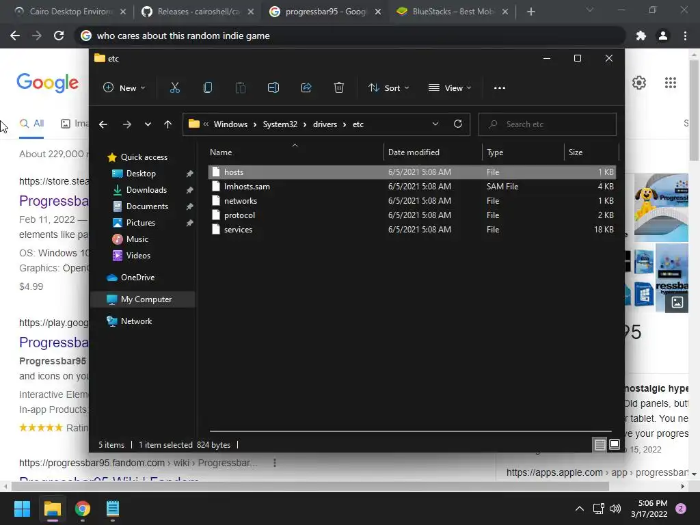Switch to details view in Explorer status bar
This screenshot has height=525, width=700.
coord(600,444)
